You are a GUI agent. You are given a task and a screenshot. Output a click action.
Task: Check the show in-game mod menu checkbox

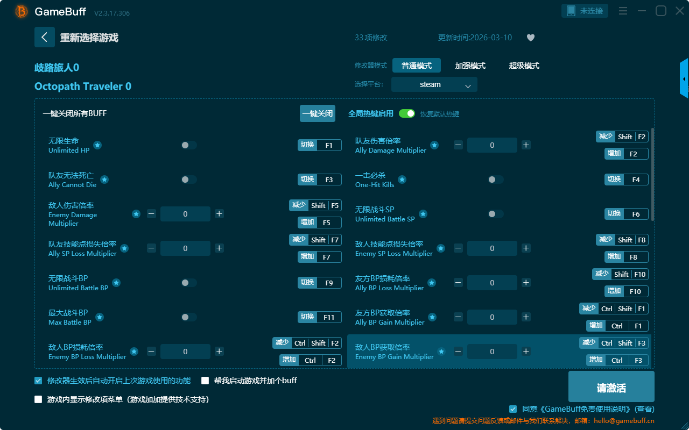click(38, 399)
